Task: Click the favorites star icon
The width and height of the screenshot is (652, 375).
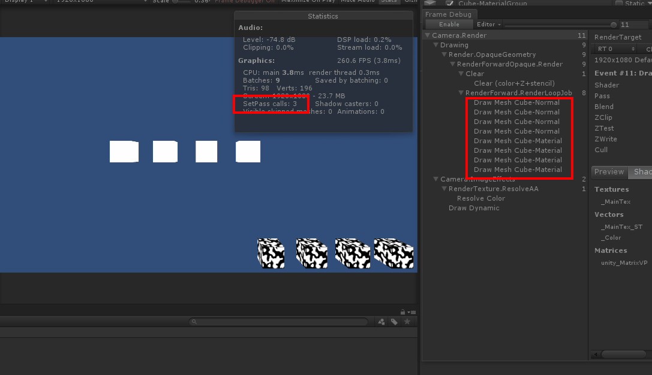Action: (407, 322)
